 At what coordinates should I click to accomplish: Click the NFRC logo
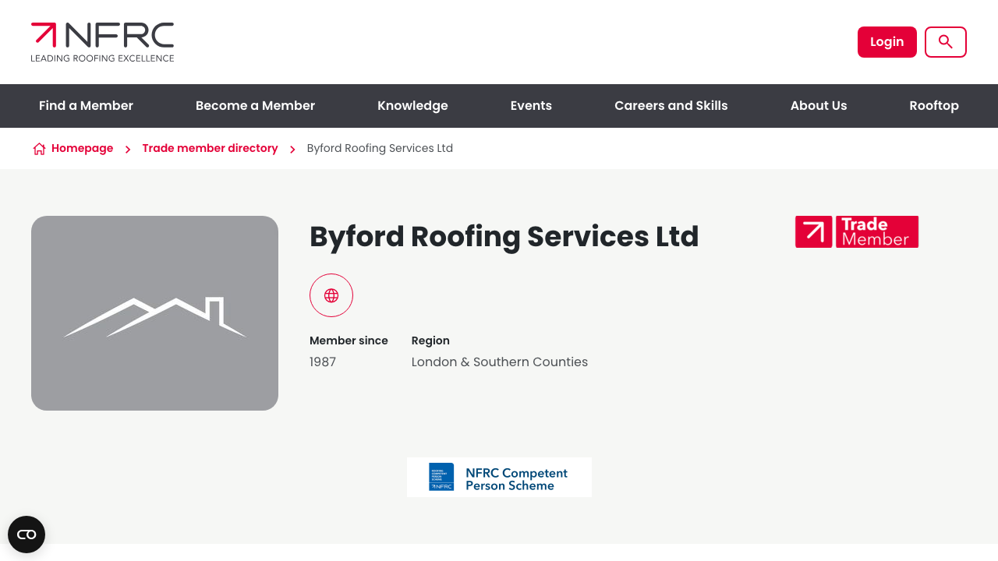point(101,41)
